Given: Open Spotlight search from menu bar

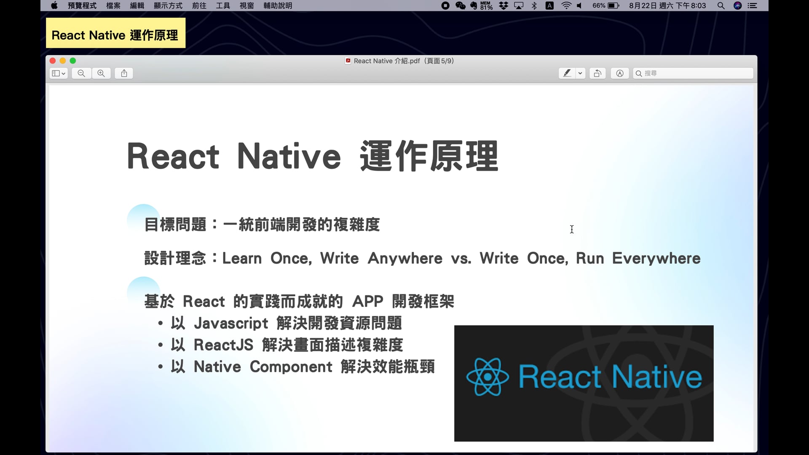Looking at the screenshot, I should tap(721, 5).
